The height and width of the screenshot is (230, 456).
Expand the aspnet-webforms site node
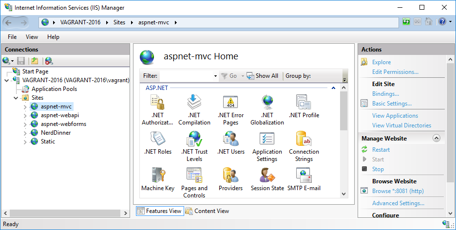pos(25,124)
